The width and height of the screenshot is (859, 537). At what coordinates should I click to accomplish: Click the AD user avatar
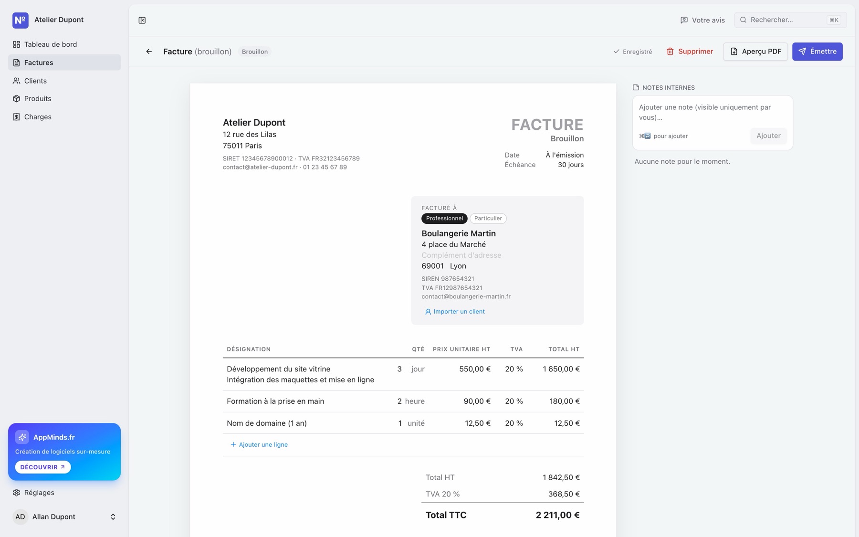(20, 517)
